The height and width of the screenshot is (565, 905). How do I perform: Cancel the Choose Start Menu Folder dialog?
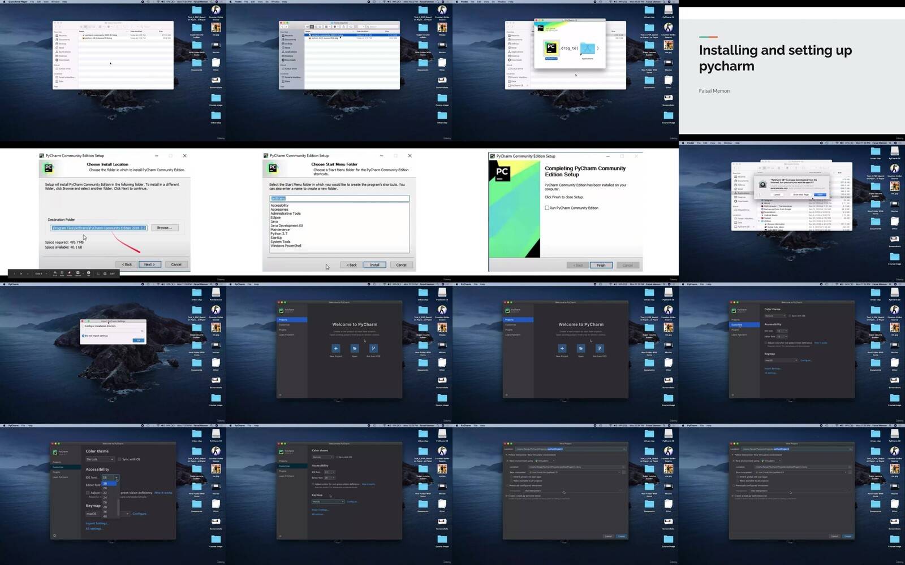tap(401, 265)
